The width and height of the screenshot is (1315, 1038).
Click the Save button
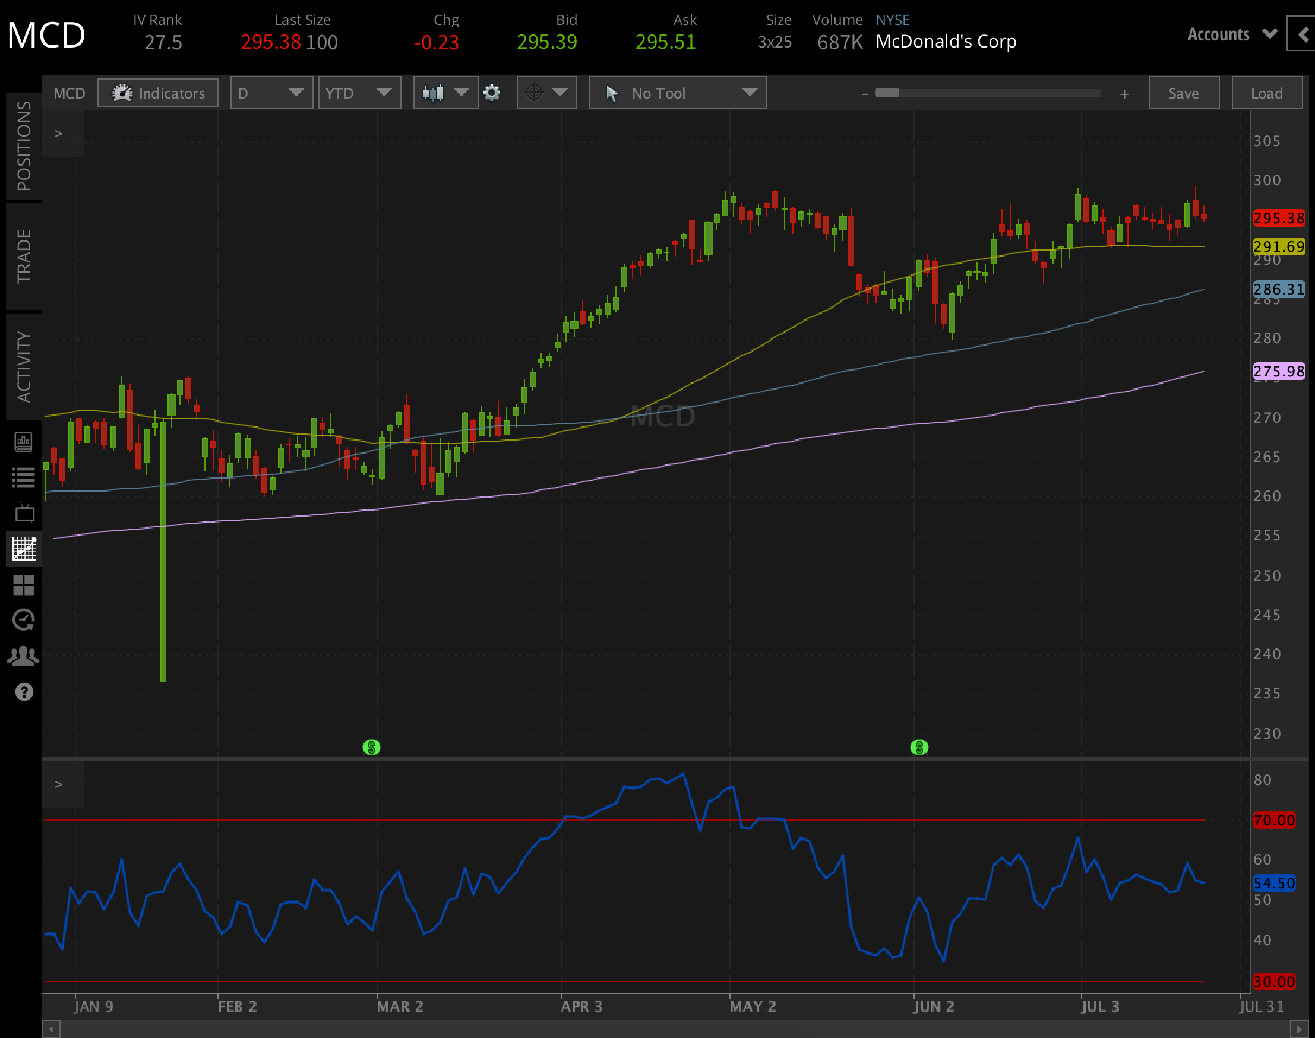point(1183,93)
